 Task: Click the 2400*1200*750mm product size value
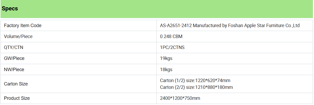pyautogui.click(x=180, y=98)
